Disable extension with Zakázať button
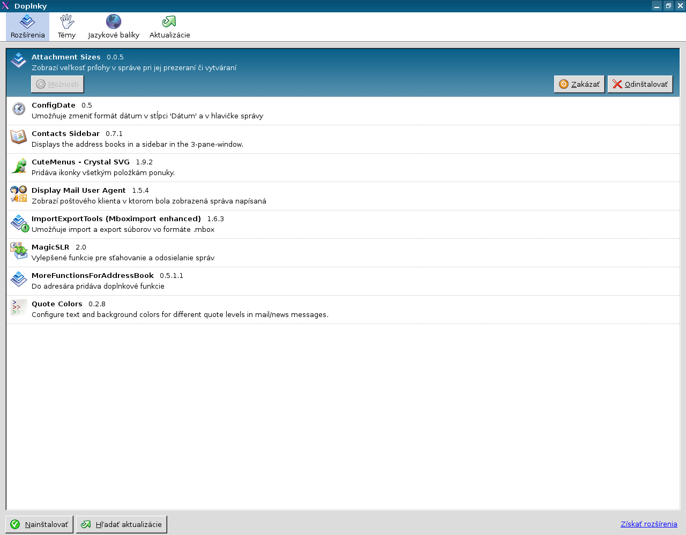 tap(579, 84)
